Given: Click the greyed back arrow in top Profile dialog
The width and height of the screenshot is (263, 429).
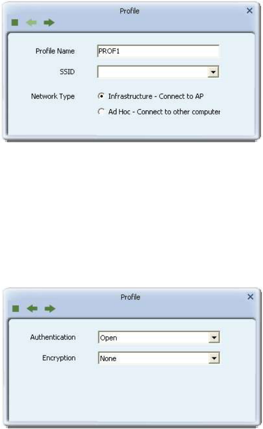Looking at the screenshot, I should tap(31, 22).
